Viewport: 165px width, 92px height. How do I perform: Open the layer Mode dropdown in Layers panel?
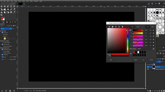pos(159,59)
